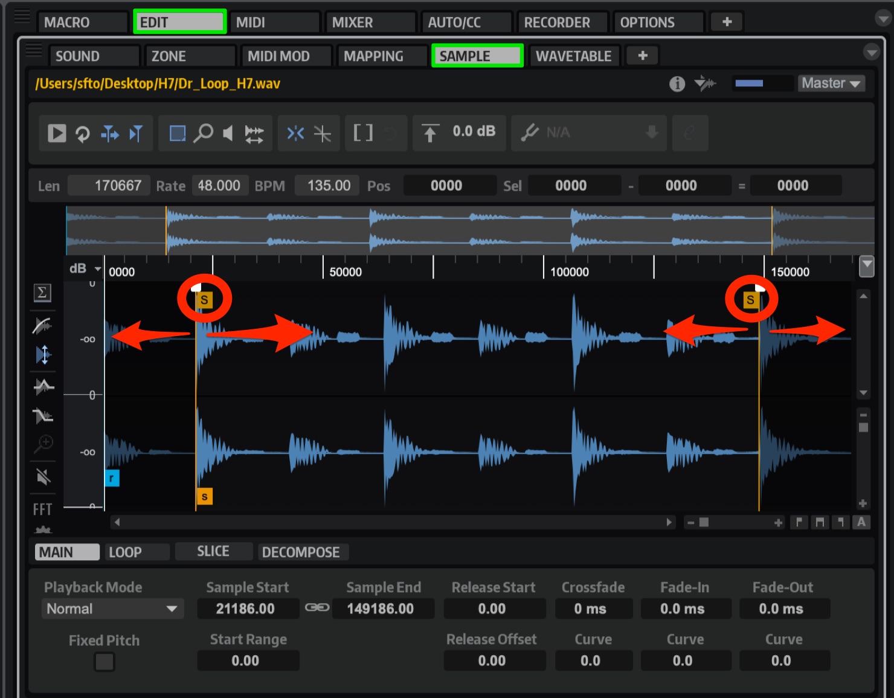Toggle the crossed-out speaker mute icon

tap(43, 477)
